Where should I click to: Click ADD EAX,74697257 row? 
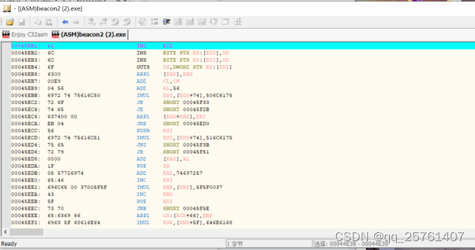[242, 173]
